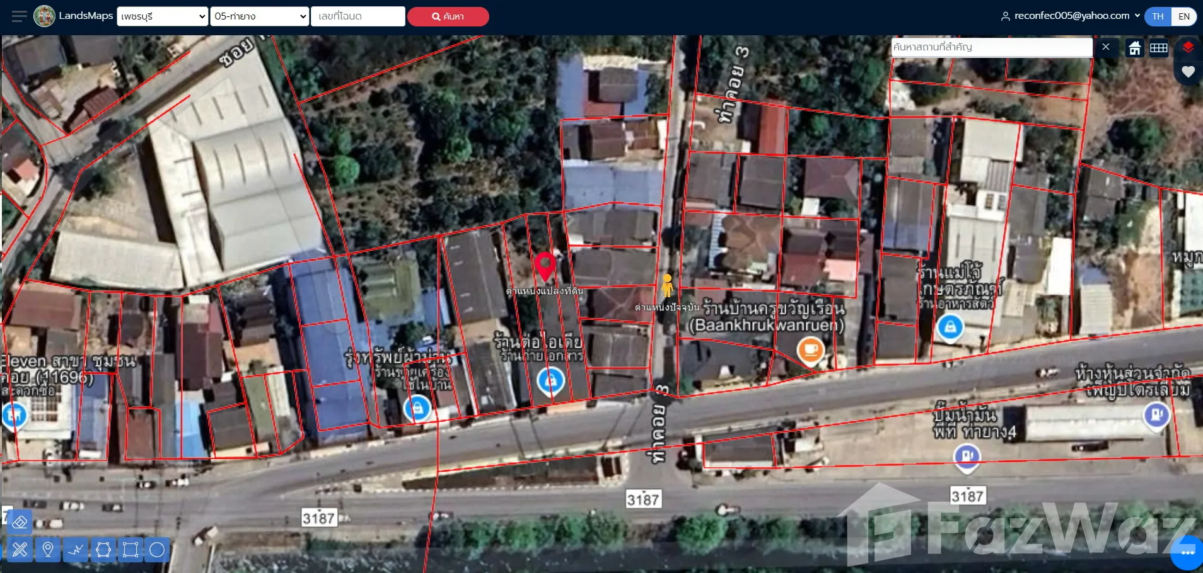Open the district dropdown showing 05-ท่ายาง

coord(260,16)
